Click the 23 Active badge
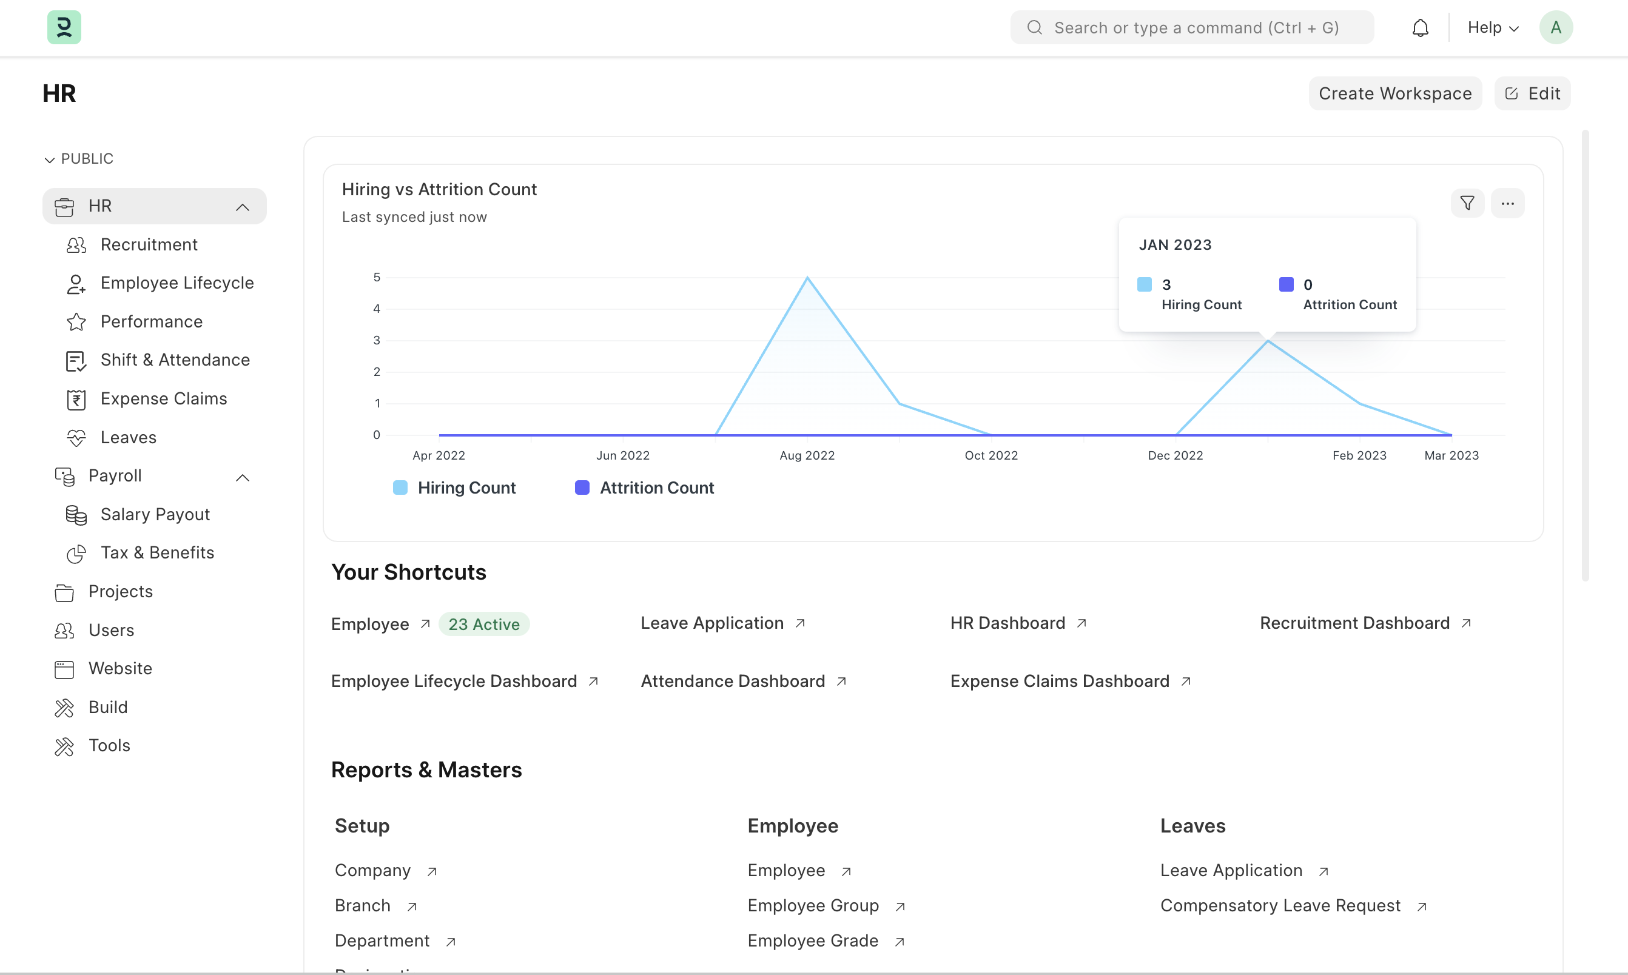The height and width of the screenshot is (975, 1628). click(484, 624)
